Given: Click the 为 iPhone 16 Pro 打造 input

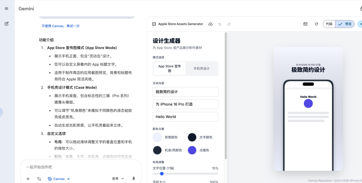Looking at the screenshot, I should point(185,104).
